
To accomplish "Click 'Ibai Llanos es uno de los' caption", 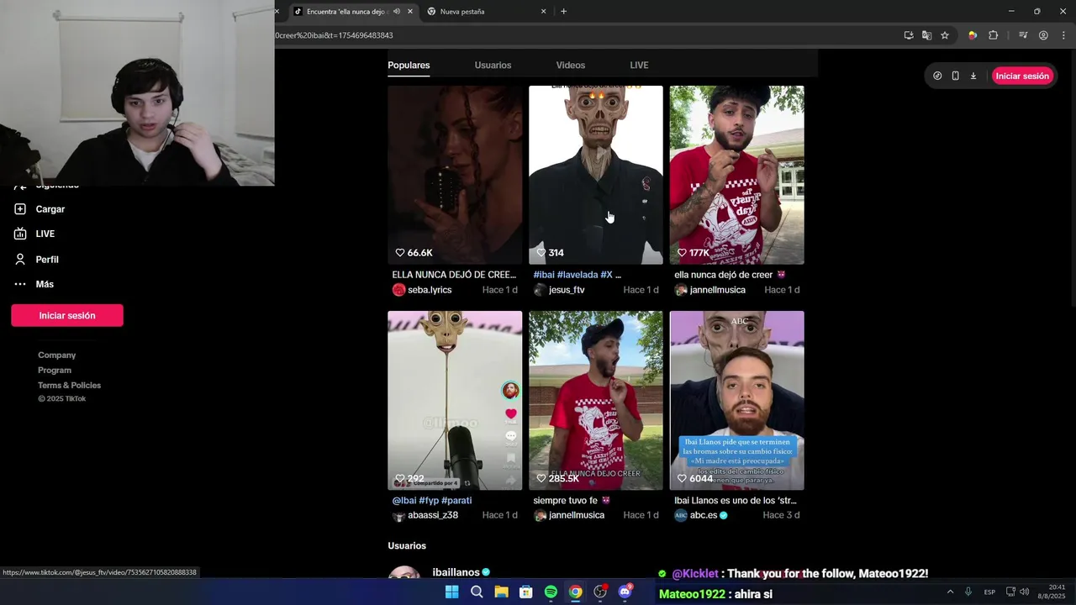I will [x=736, y=500].
